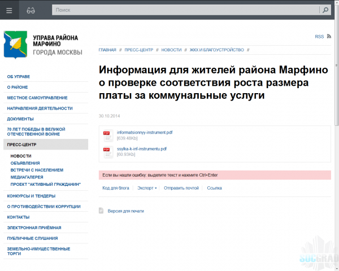339x271 pixels.
Task: Expand the 'Экспорт' dropdown
Action: (x=147, y=187)
